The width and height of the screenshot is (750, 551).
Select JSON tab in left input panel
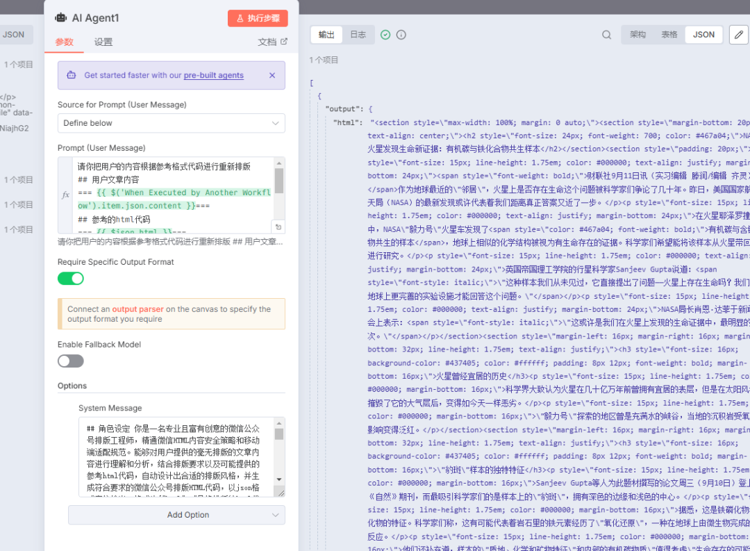coord(13,35)
